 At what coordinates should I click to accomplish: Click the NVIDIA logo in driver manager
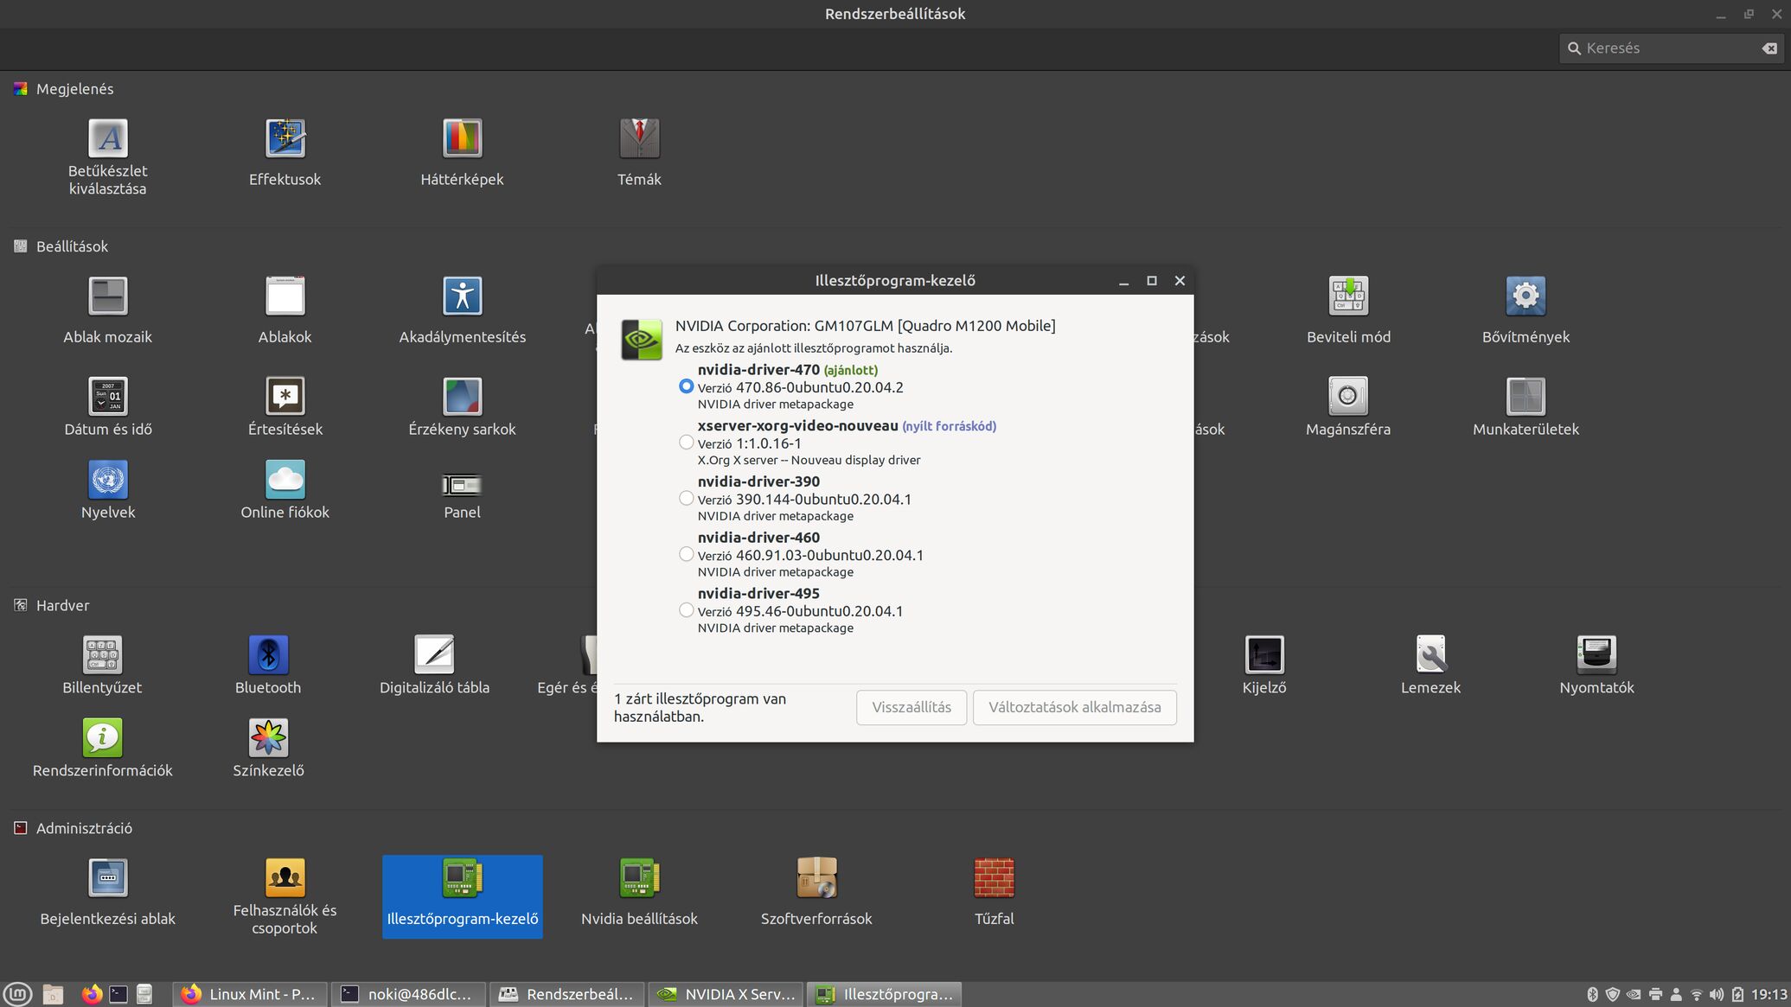click(642, 340)
